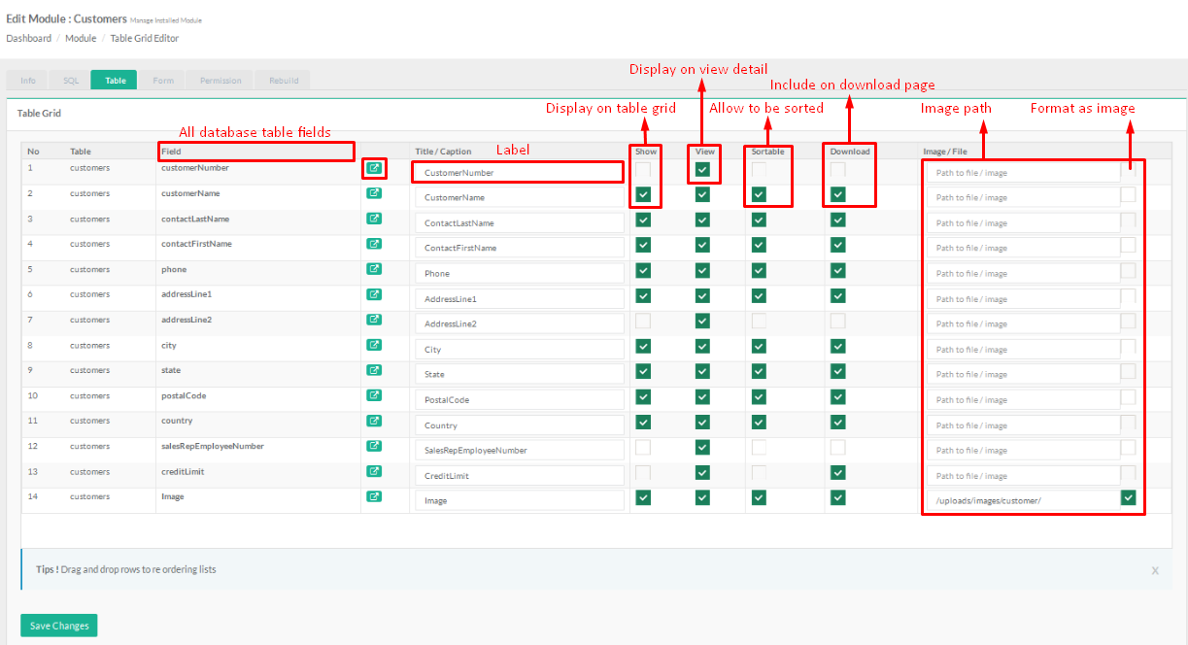Uncheck Sortable for the customerName row
The height and width of the screenshot is (645, 1188).
[x=759, y=194]
